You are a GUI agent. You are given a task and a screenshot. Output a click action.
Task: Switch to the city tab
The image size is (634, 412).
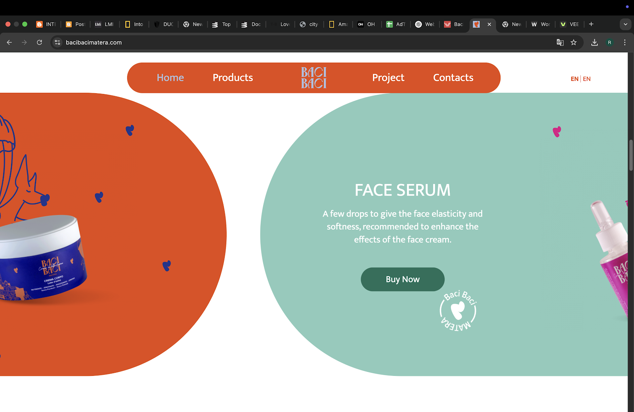310,24
